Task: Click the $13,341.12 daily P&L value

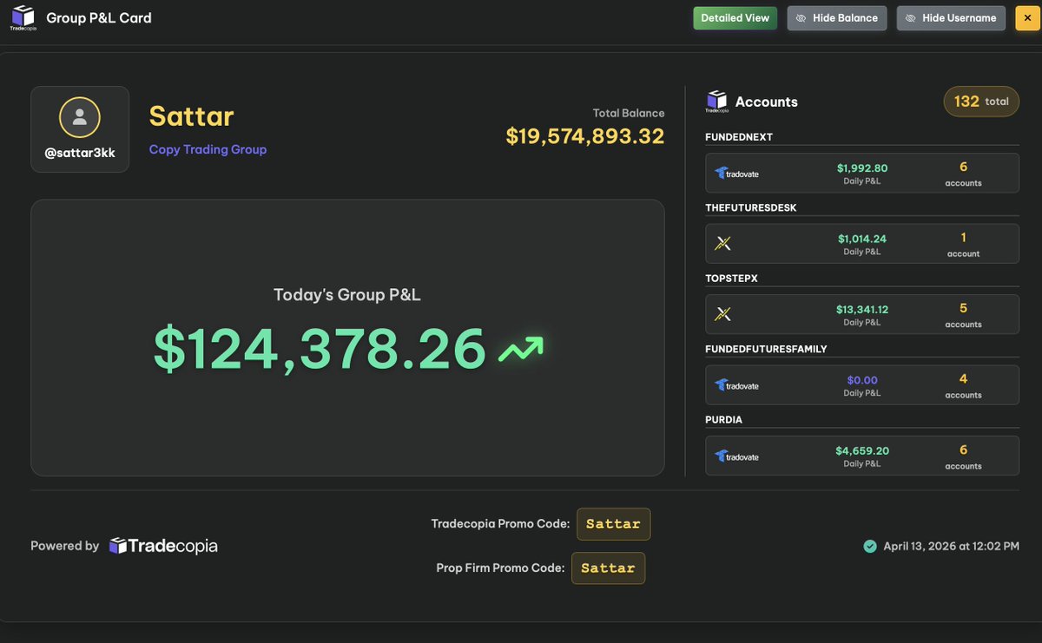Action: pyautogui.click(x=862, y=310)
